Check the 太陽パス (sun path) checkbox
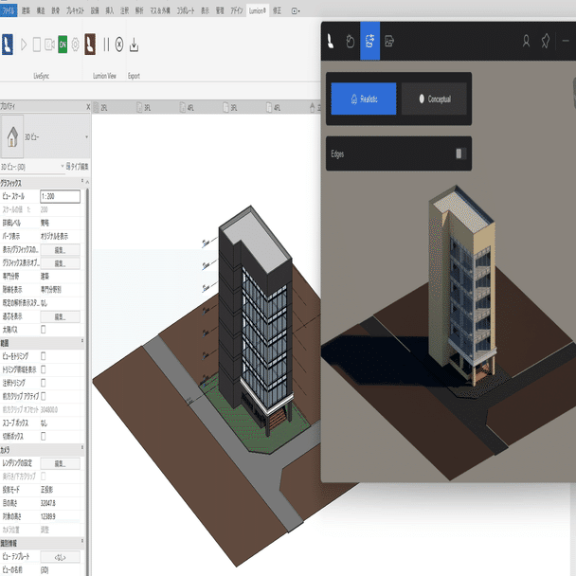Viewport: 576px width, 576px height. point(44,330)
